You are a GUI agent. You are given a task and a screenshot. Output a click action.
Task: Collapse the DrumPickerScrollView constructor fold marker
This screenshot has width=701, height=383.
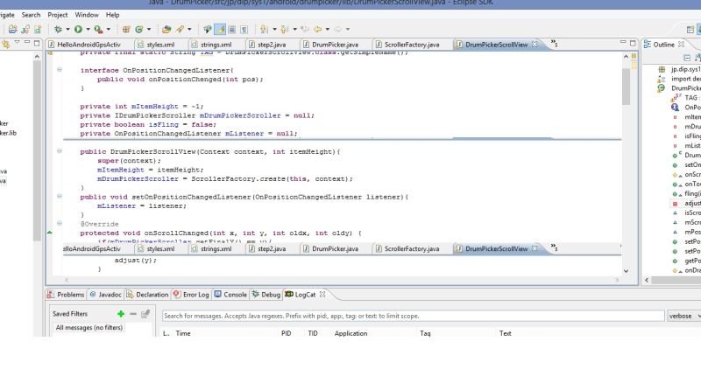click(59, 151)
